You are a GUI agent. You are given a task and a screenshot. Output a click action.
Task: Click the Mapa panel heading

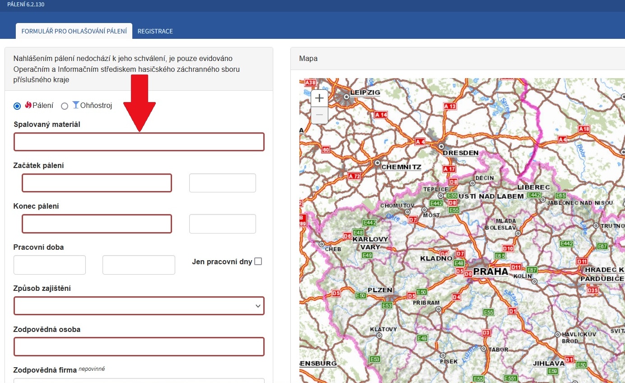[x=308, y=59]
